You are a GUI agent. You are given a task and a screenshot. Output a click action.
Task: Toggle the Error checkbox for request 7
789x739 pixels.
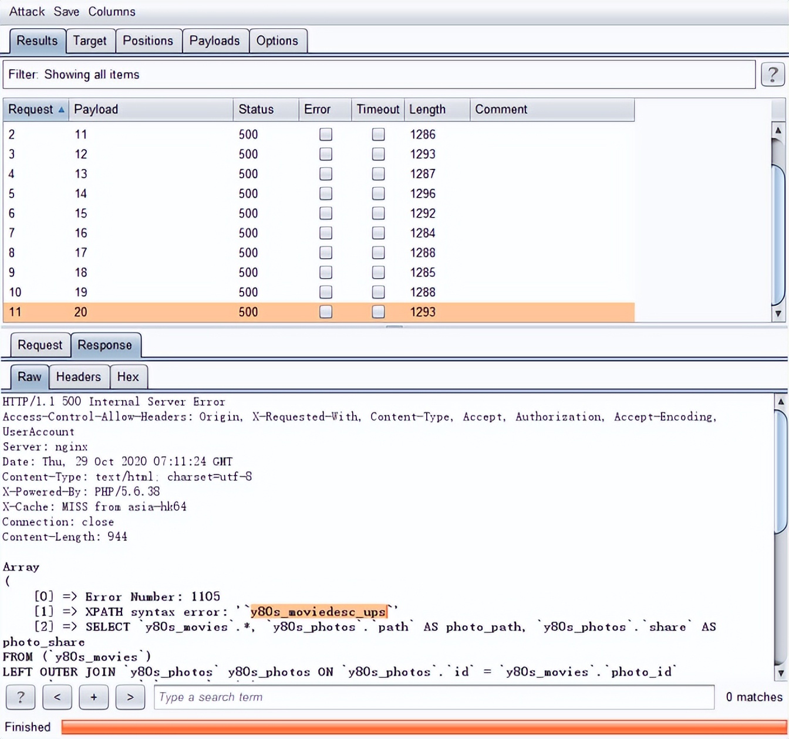click(x=325, y=233)
